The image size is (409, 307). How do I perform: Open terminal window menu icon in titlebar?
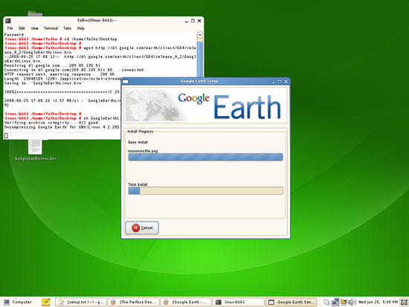tap(8, 20)
